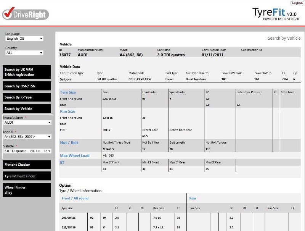The width and height of the screenshot is (305, 231).
Task: Select Search by HSN/TSN menu item
Action: (x=27, y=86)
